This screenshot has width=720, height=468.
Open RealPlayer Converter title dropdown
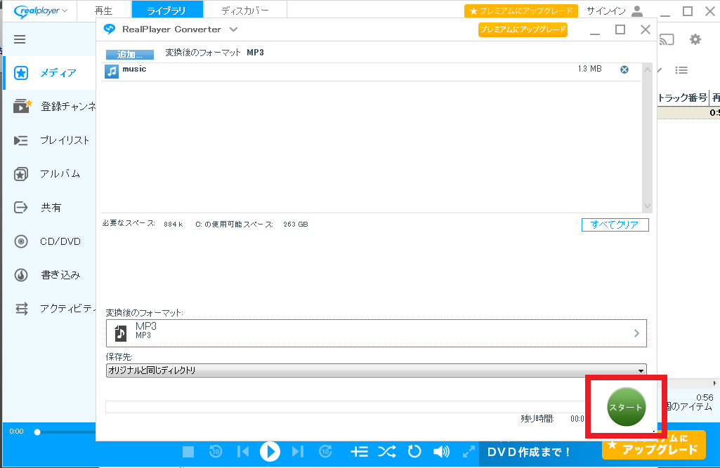(x=233, y=29)
